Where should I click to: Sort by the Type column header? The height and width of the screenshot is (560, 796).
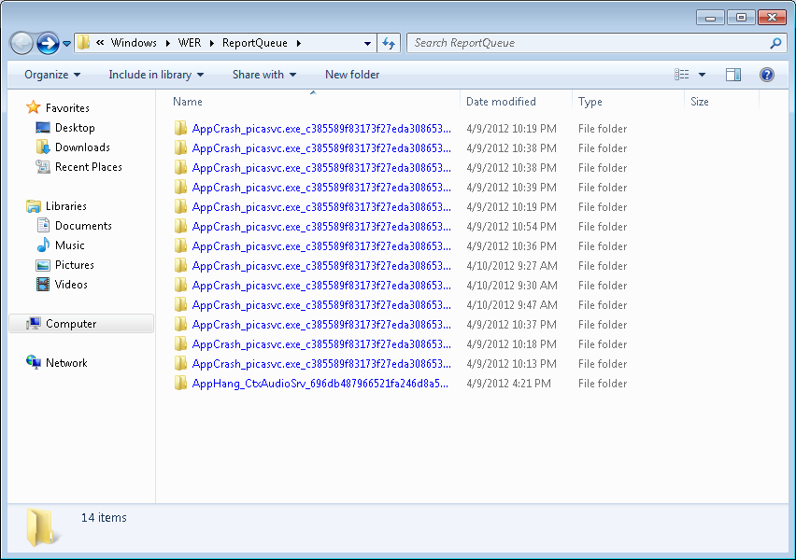tap(629, 102)
